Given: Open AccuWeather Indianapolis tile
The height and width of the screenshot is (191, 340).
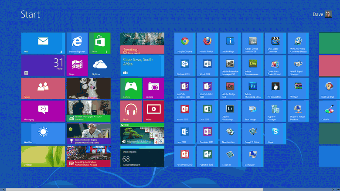Looking at the screenshot, I should (142, 156).
